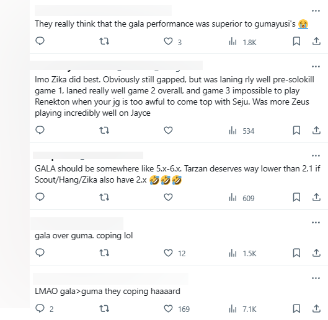The height and width of the screenshot is (320, 328).
Task: Bookmark the 'Imo Zika did best' tweet
Action: click(296, 131)
